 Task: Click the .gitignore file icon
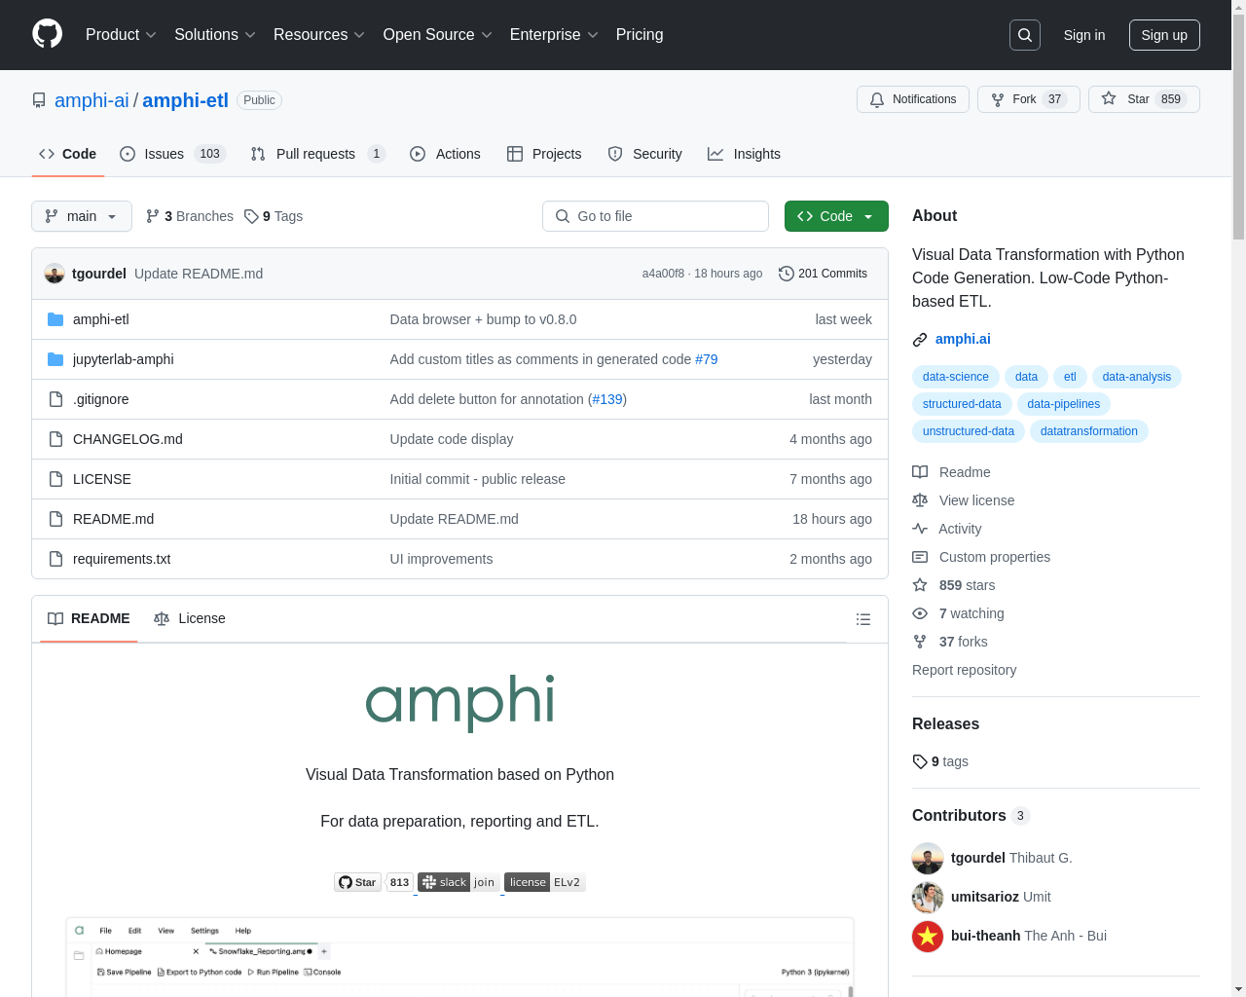pos(55,399)
